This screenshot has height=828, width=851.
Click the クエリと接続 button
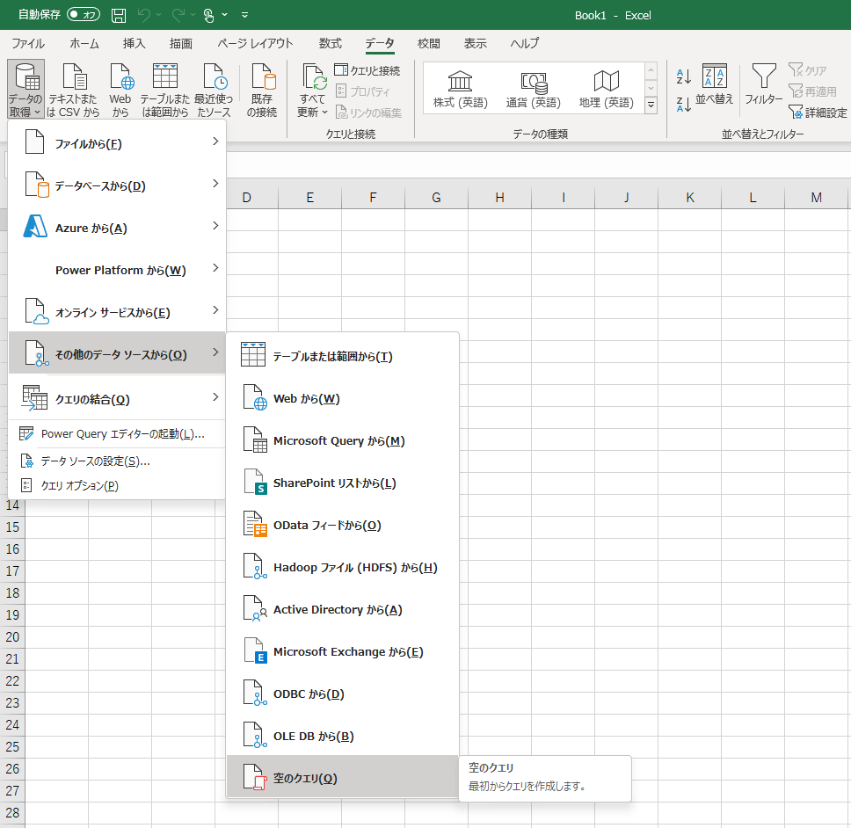367,70
